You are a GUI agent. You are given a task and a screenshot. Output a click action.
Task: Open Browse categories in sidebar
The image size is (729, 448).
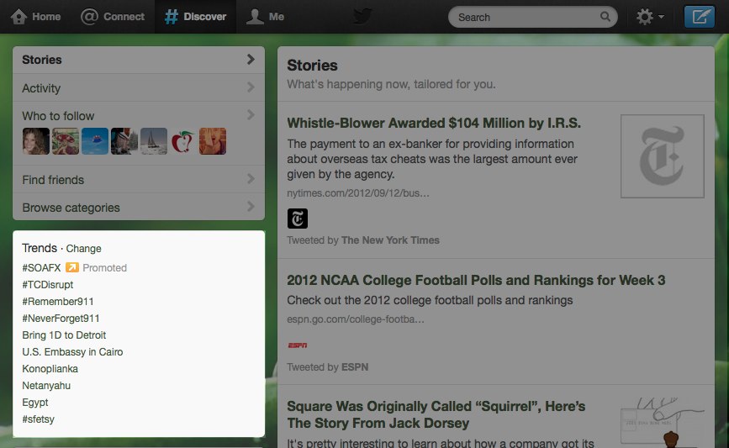pyautogui.click(x=139, y=207)
